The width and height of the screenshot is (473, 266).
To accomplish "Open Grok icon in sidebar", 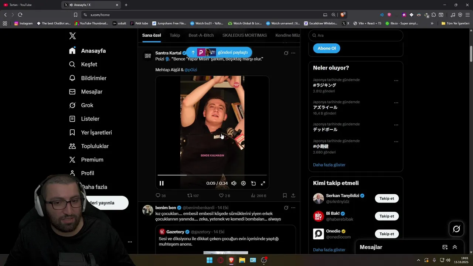I will 72,105.
